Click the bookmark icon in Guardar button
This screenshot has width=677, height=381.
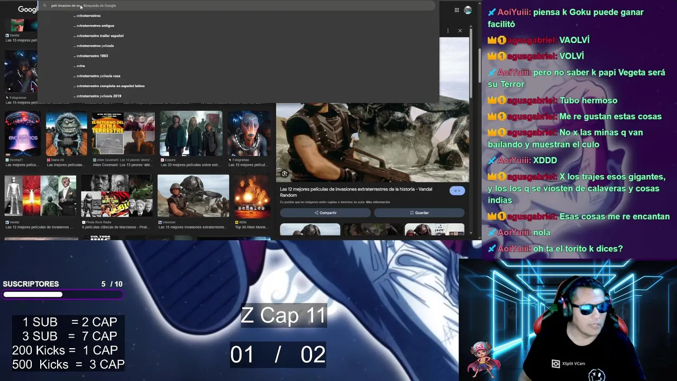pos(411,213)
